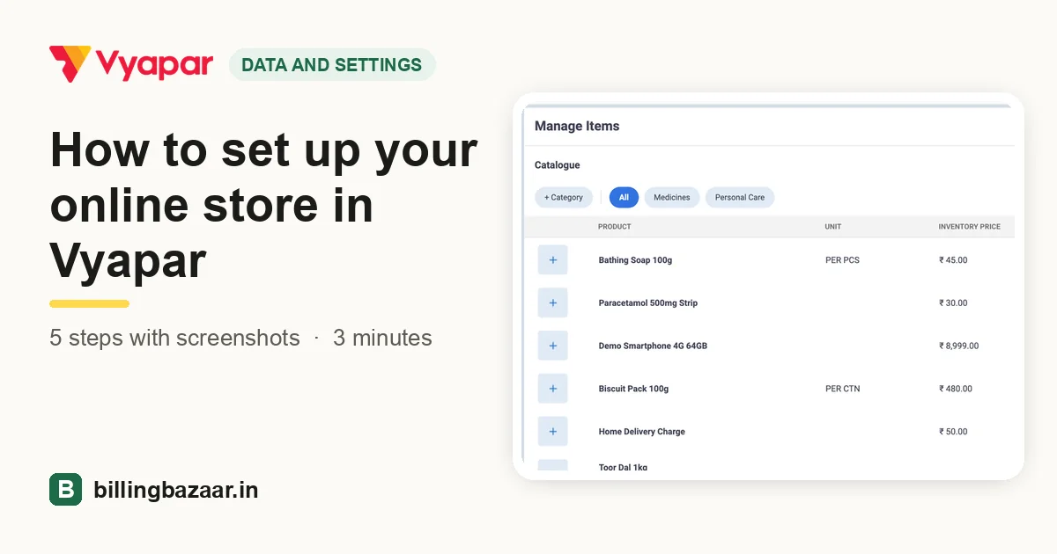
Task: Select the Biscuit Pack 100g product name
Action: click(634, 389)
